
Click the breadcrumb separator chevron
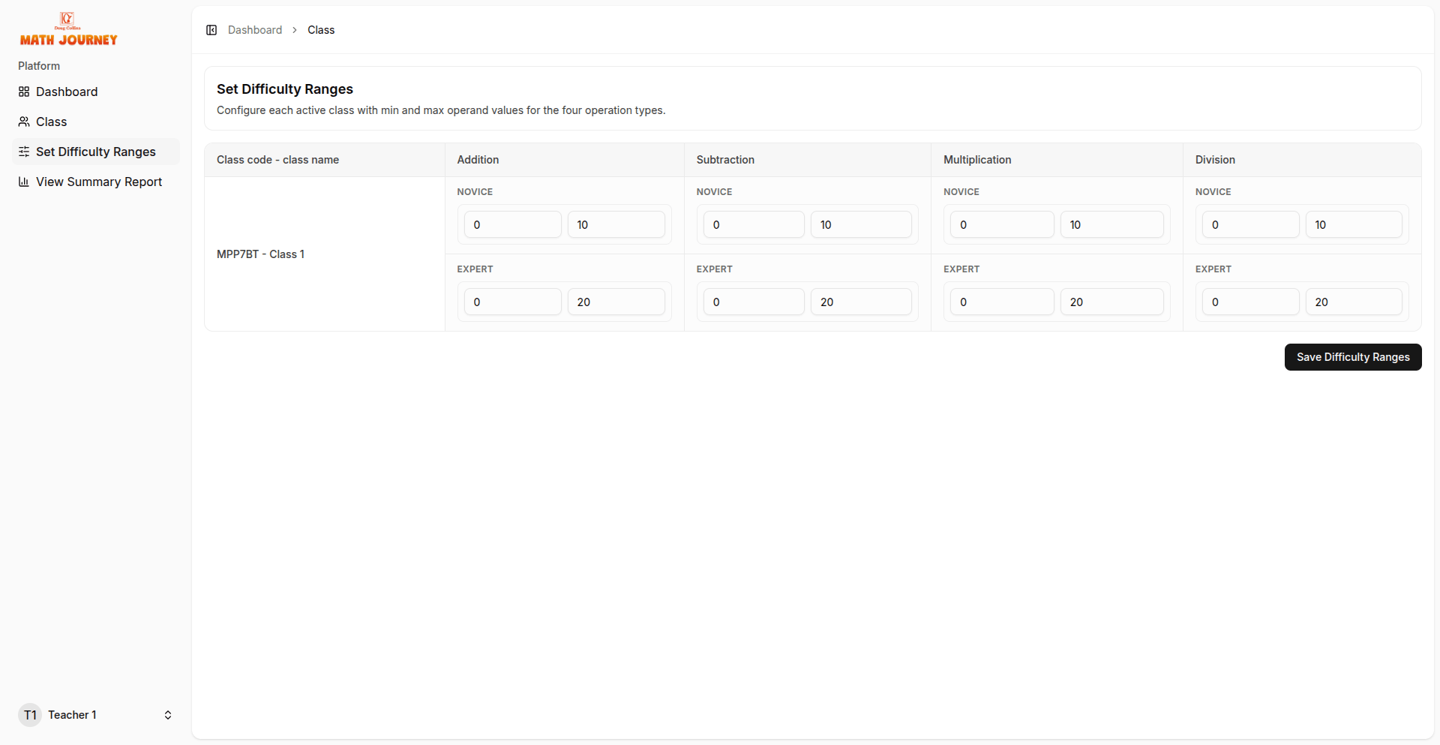[295, 30]
